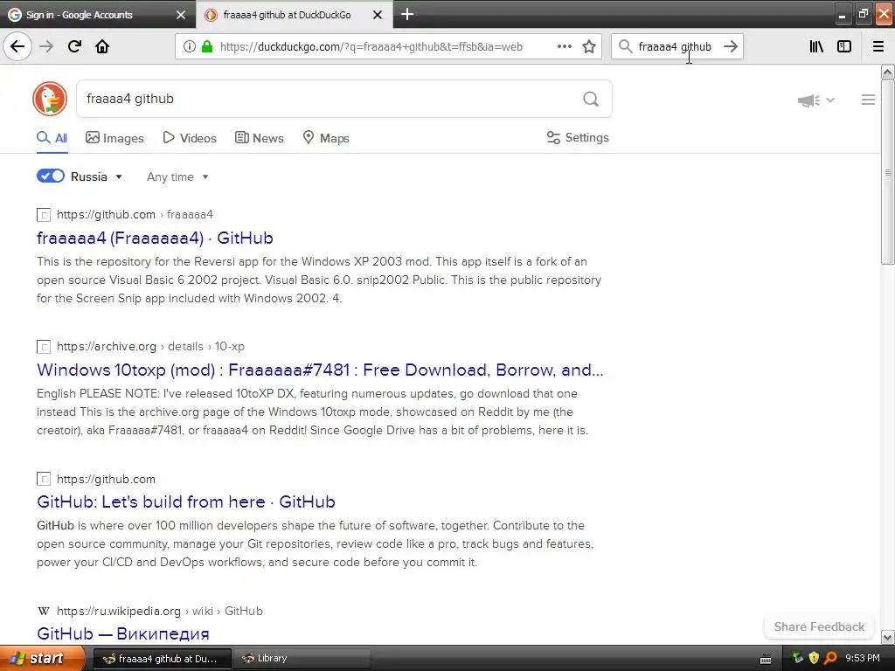Click the Share Feedback button
This screenshot has width=895, height=671.
click(819, 626)
